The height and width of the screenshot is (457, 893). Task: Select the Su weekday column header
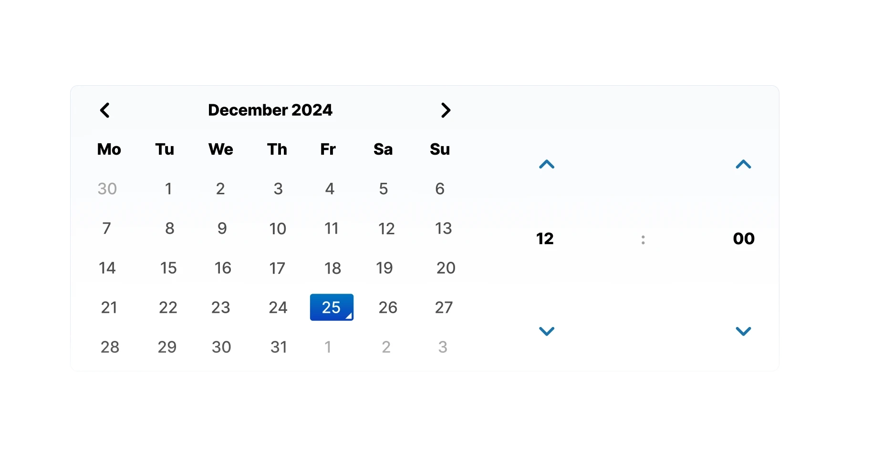coord(439,149)
